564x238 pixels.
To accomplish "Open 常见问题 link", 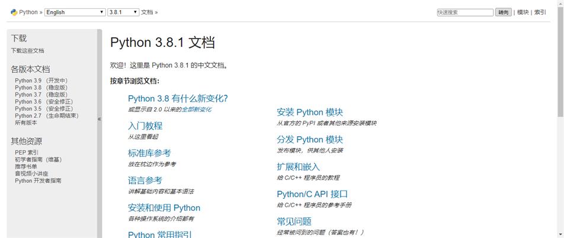I will [294, 221].
